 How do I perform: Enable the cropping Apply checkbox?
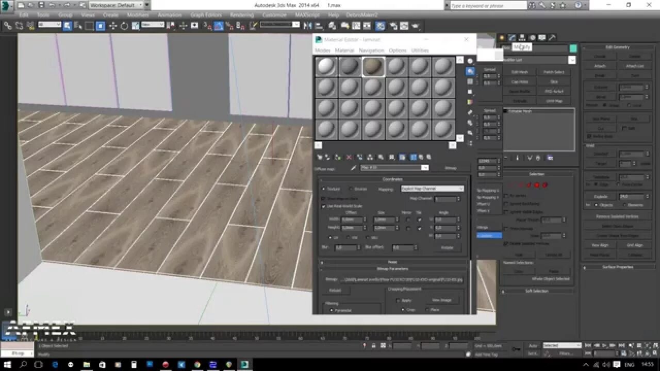[x=398, y=300]
